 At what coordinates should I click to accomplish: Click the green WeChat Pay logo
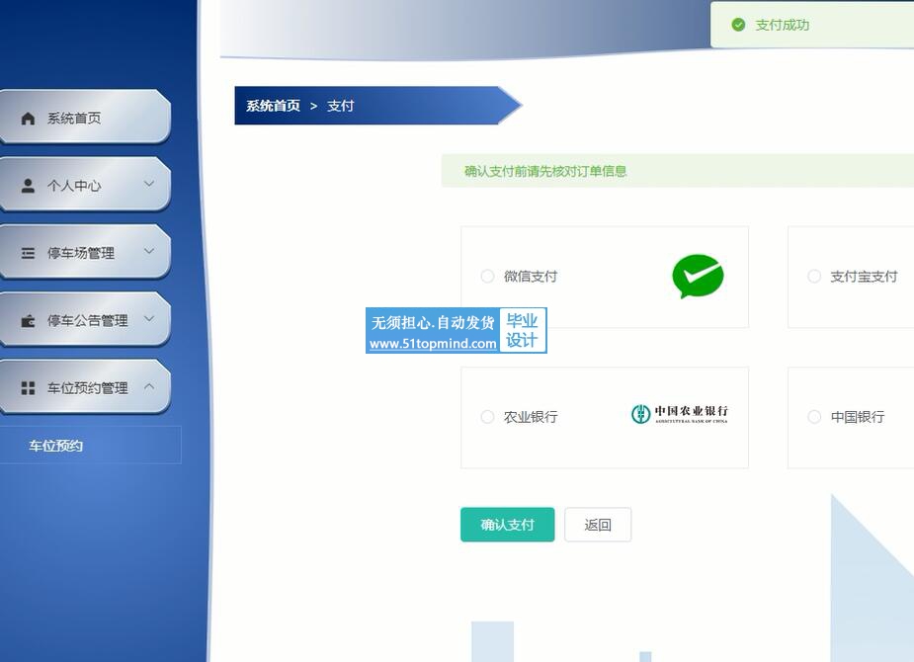698,277
